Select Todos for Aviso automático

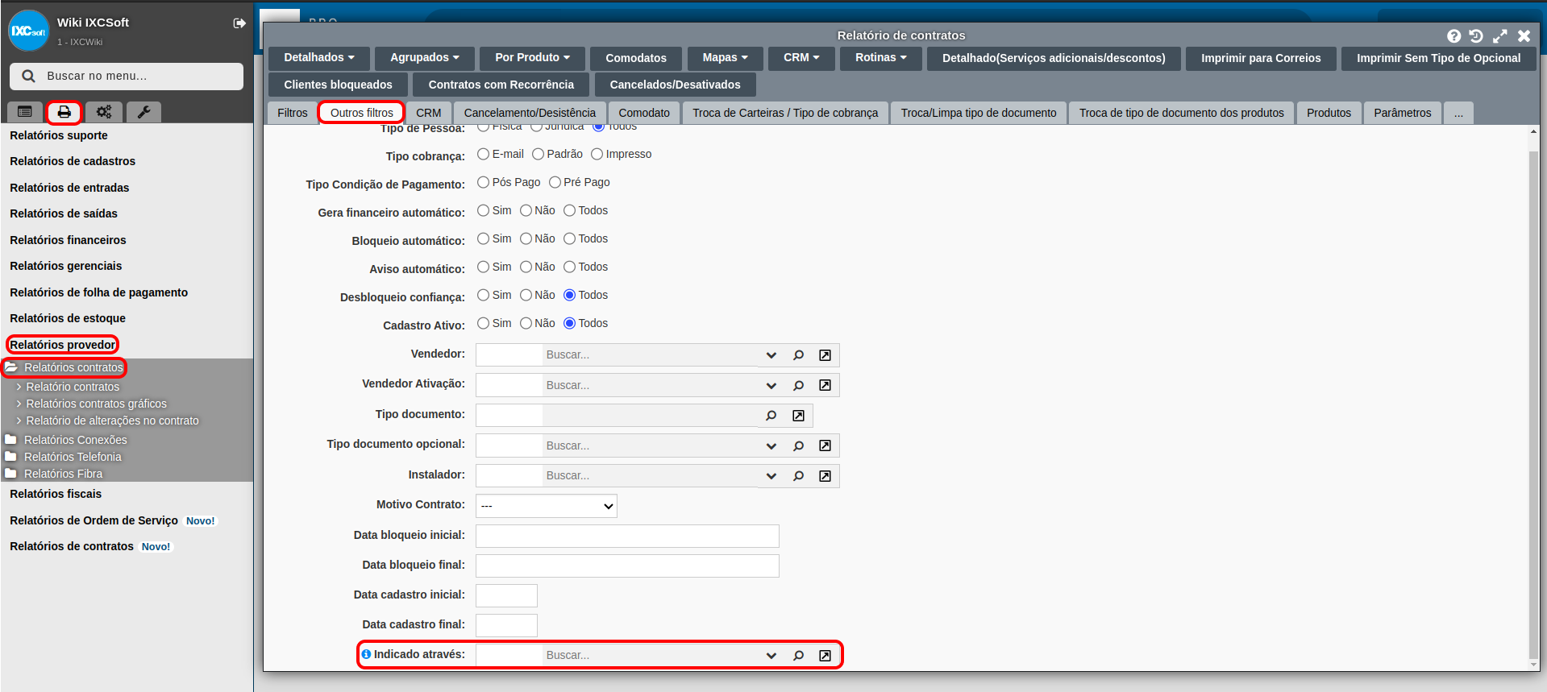pos(569,267)
